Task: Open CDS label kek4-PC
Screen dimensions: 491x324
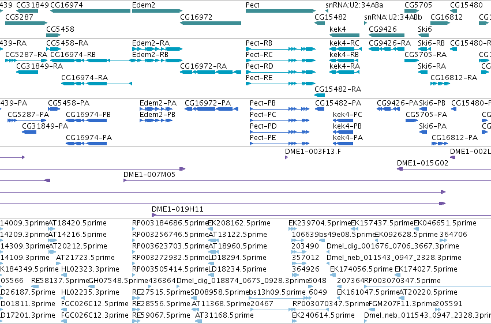Action: point(347,115)
